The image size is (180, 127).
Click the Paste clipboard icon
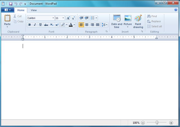click(x=7, y=18)
